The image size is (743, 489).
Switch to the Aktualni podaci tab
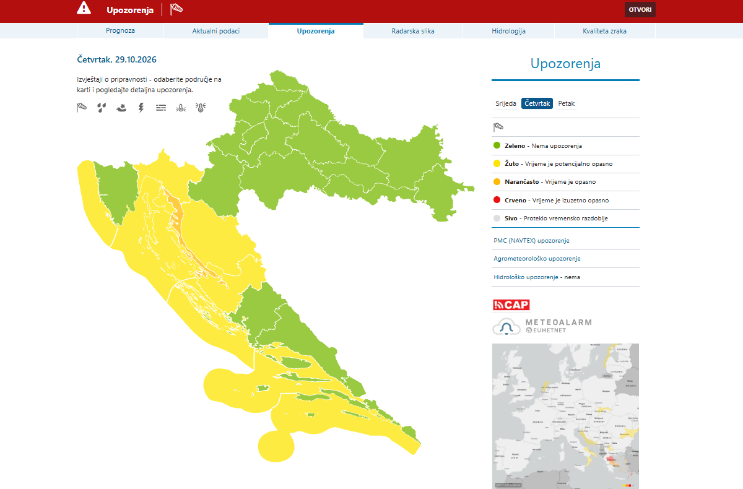tap(216, 31)
